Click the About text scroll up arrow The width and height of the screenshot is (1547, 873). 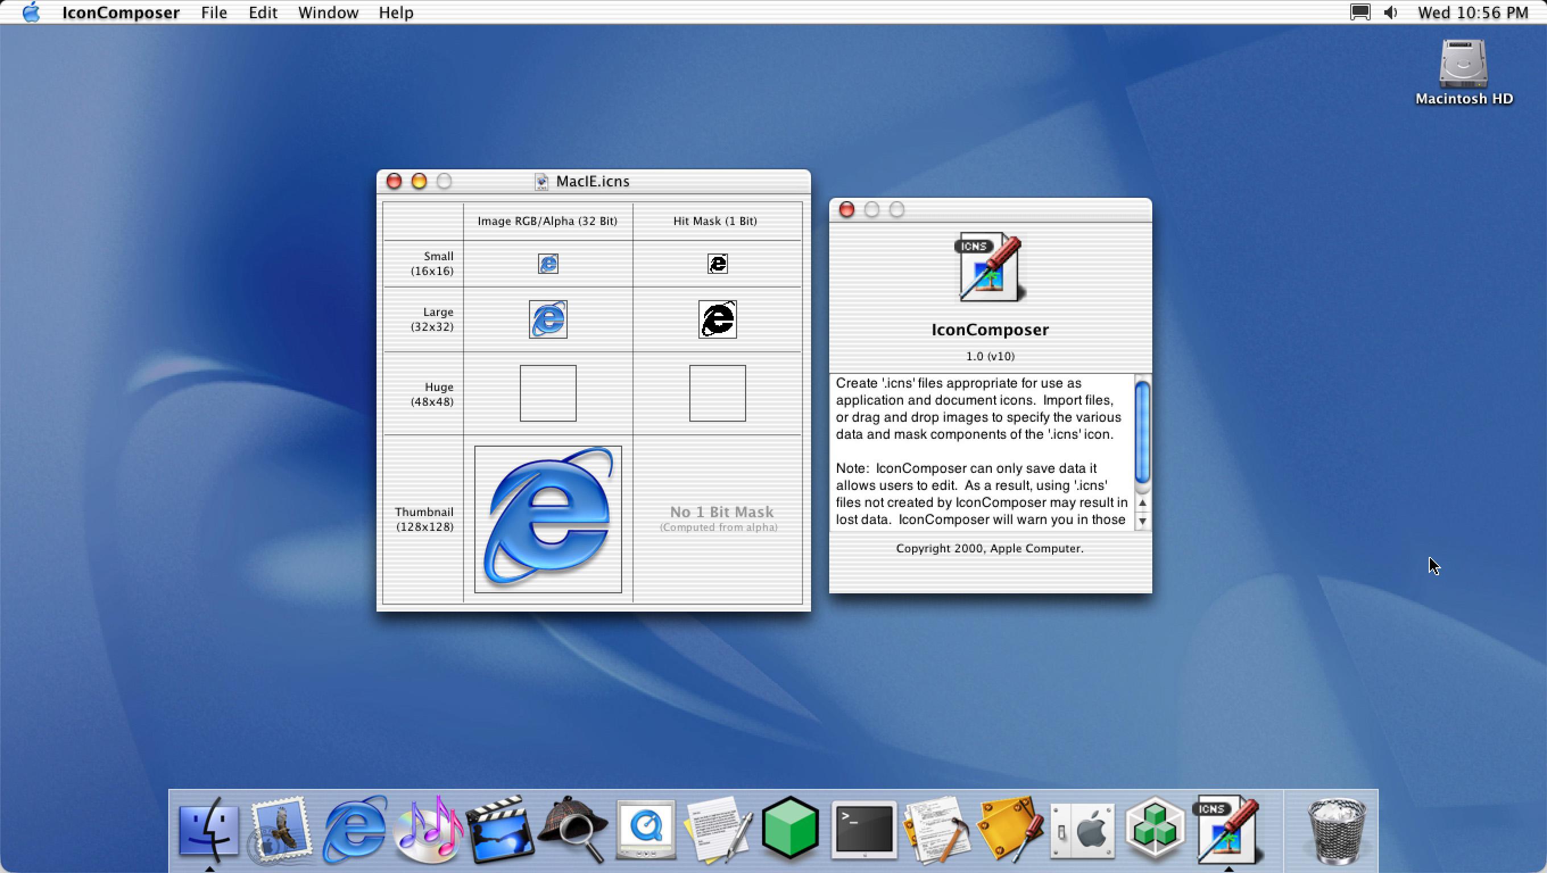[1142, 503]
